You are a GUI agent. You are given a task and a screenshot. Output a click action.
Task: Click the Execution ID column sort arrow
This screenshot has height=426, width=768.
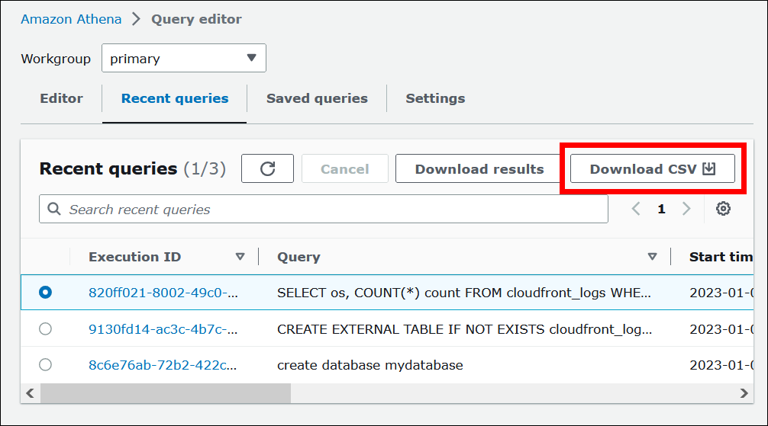click(240, 257)
